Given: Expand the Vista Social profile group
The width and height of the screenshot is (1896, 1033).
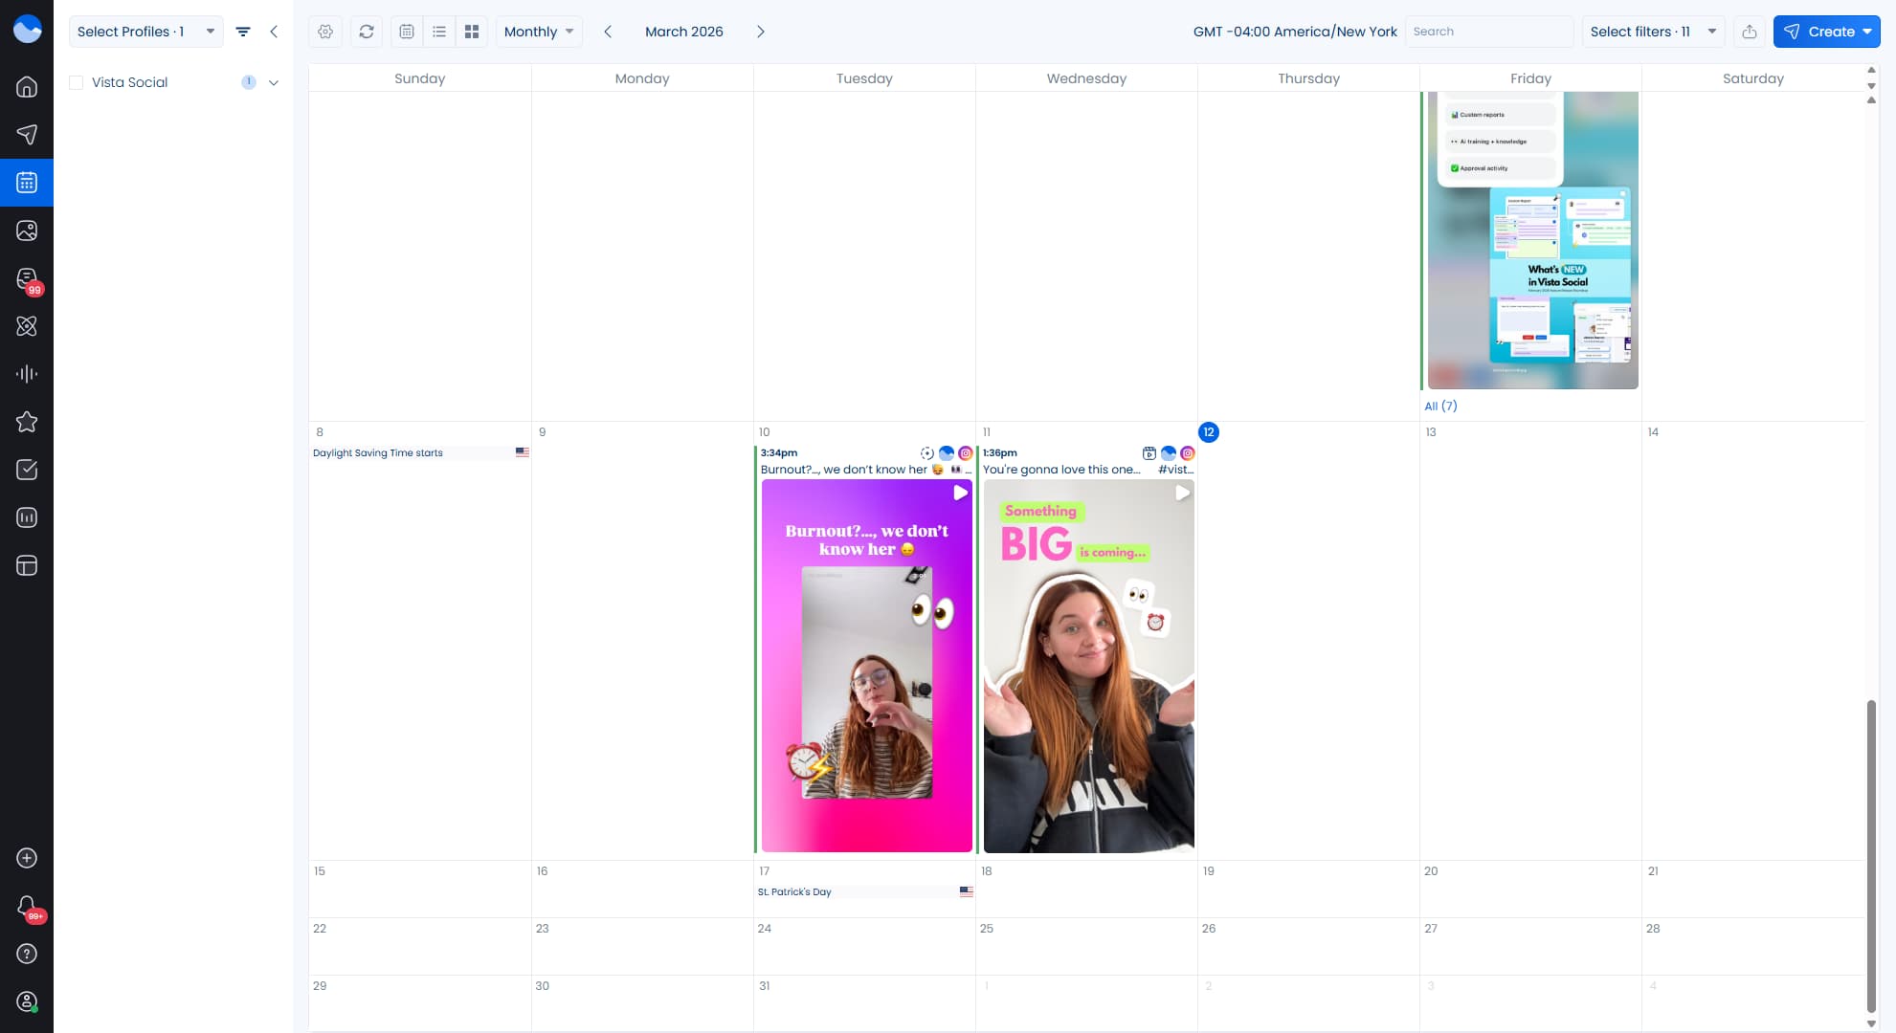Looking at the screenshot, I should click(275, 82).
